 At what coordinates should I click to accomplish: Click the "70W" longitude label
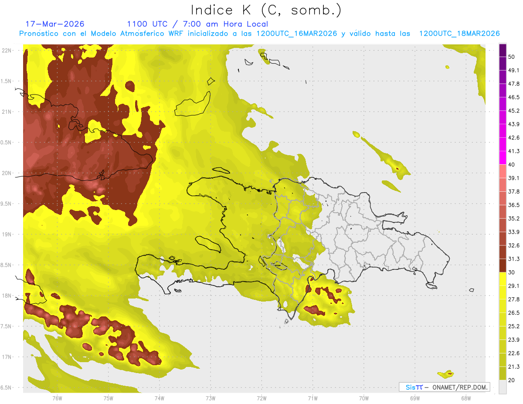pos(364,398)
